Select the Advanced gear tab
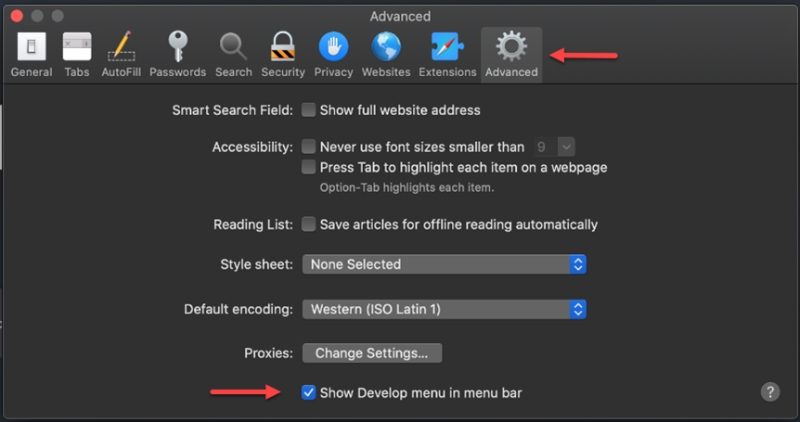800x422 pixels. tap(511, 55)
